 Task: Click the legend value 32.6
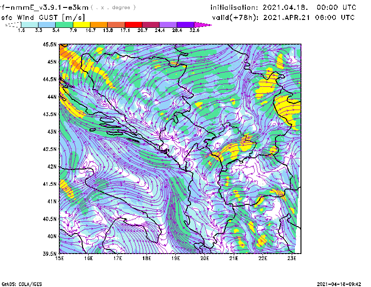coord(194,30)
